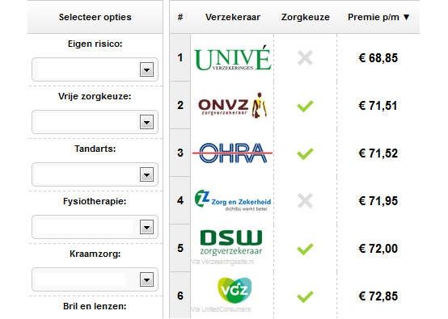The width and height of the screenshot is (448, 319).
Task: Open the DSW zorgverzekeraar logo
Action: tap(230, 242)
